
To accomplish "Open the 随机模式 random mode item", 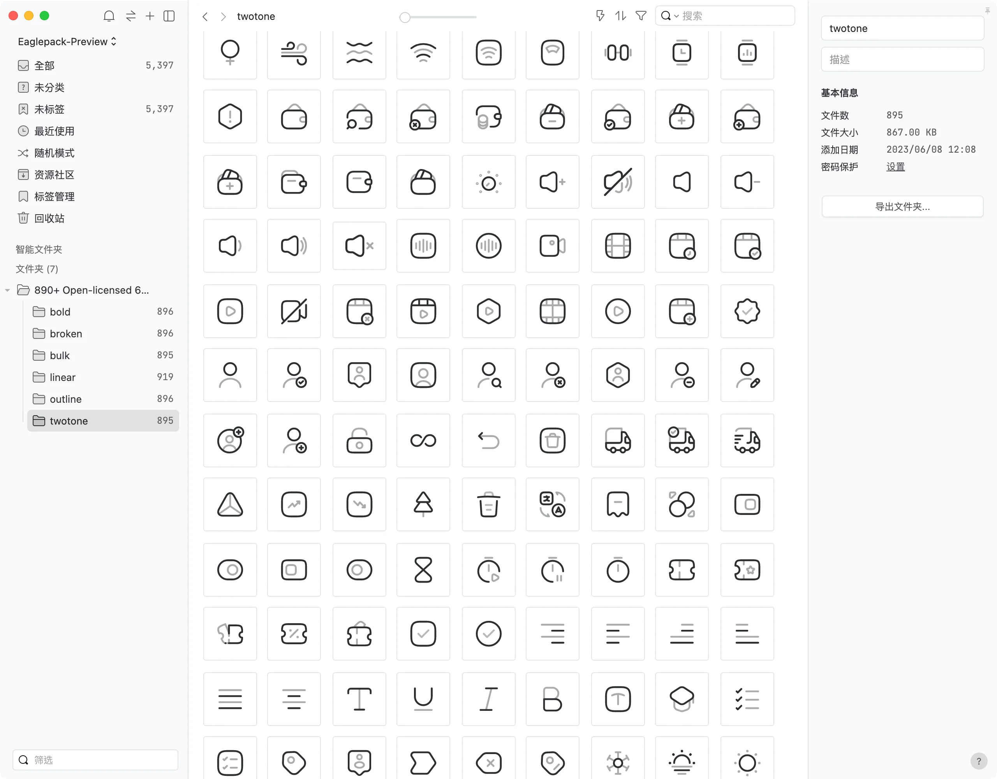I will (54, 153).
